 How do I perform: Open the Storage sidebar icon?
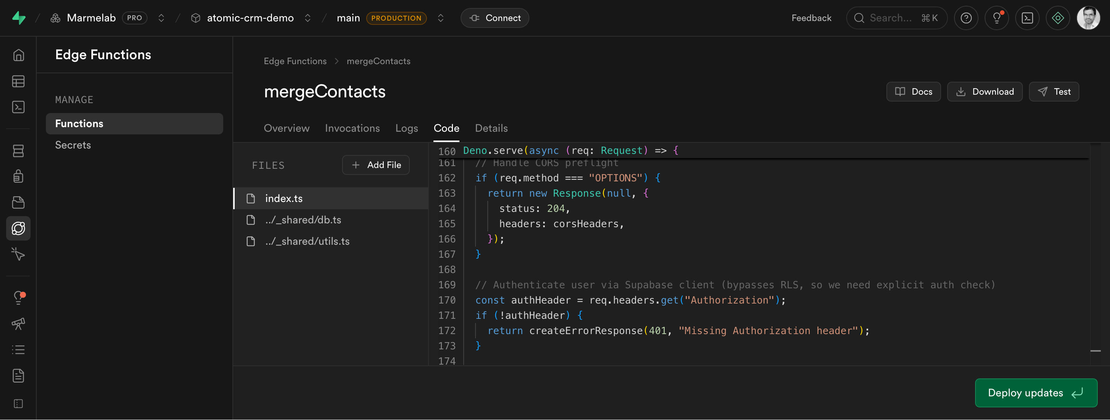[x=18, y=202]
